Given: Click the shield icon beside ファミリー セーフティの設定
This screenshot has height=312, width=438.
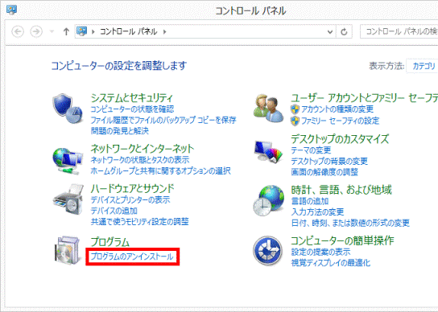Looking at the screenshot, I should 295,121.
